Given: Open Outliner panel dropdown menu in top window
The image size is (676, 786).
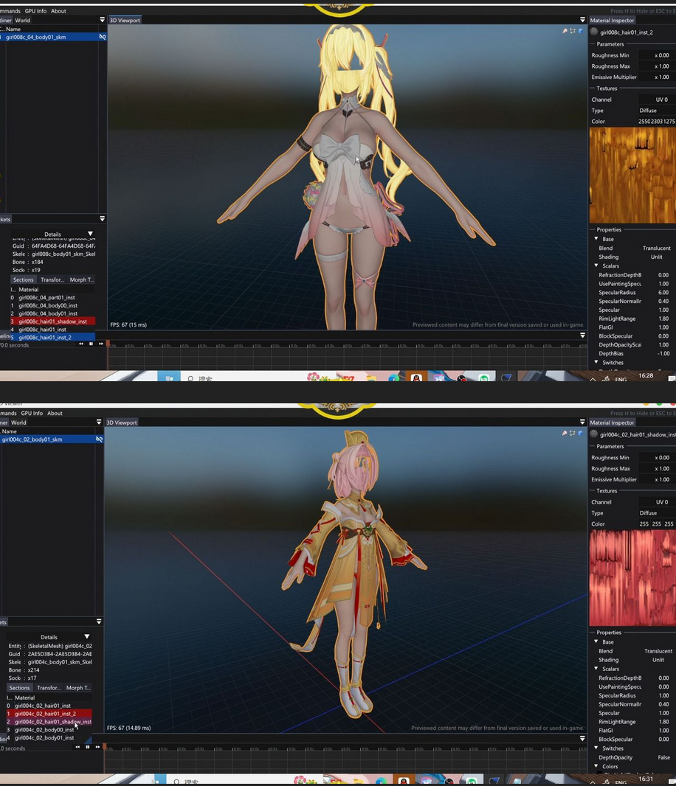Looking at the screenshot, I should click(102, 20).
